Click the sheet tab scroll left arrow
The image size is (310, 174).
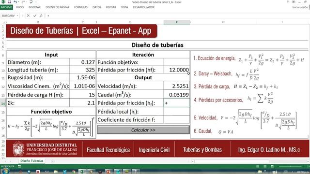tap(5, 161)
